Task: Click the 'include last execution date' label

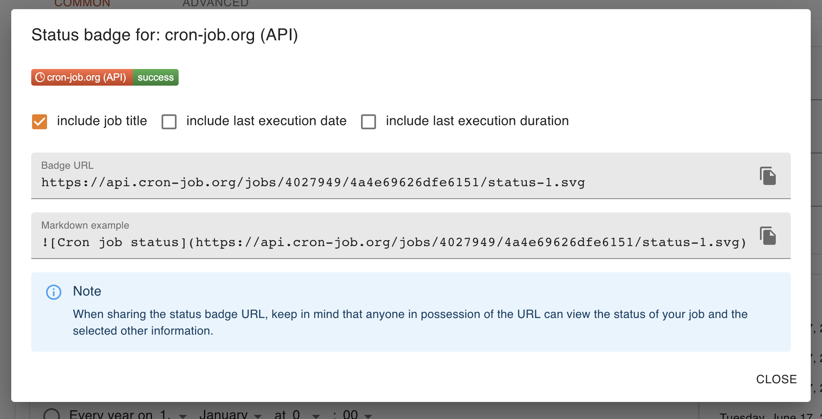Action: [x=267, y=121]
